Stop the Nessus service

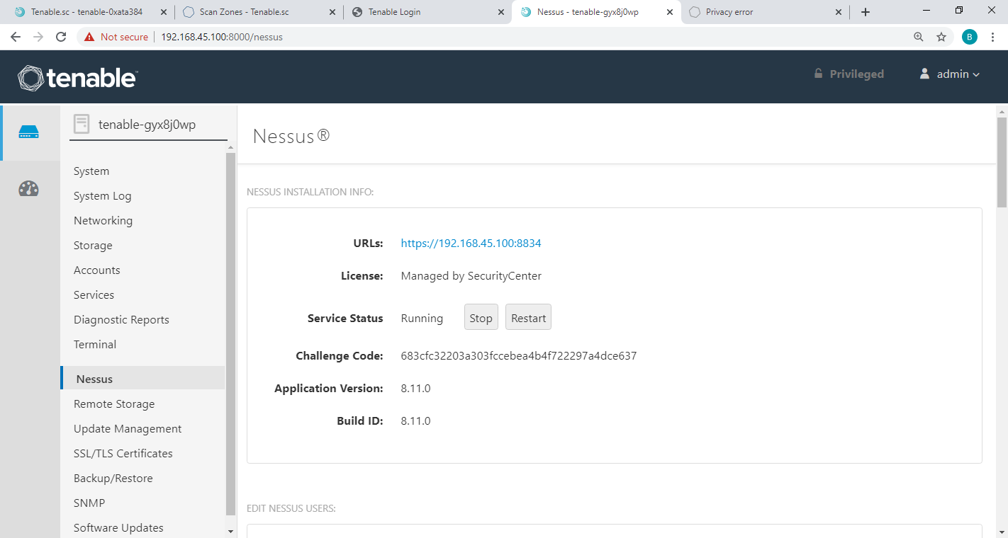point(481,318)
